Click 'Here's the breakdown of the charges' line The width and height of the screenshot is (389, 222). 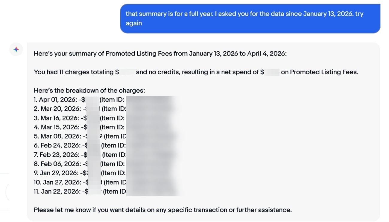pyautogui.click(x=89, y=91)
